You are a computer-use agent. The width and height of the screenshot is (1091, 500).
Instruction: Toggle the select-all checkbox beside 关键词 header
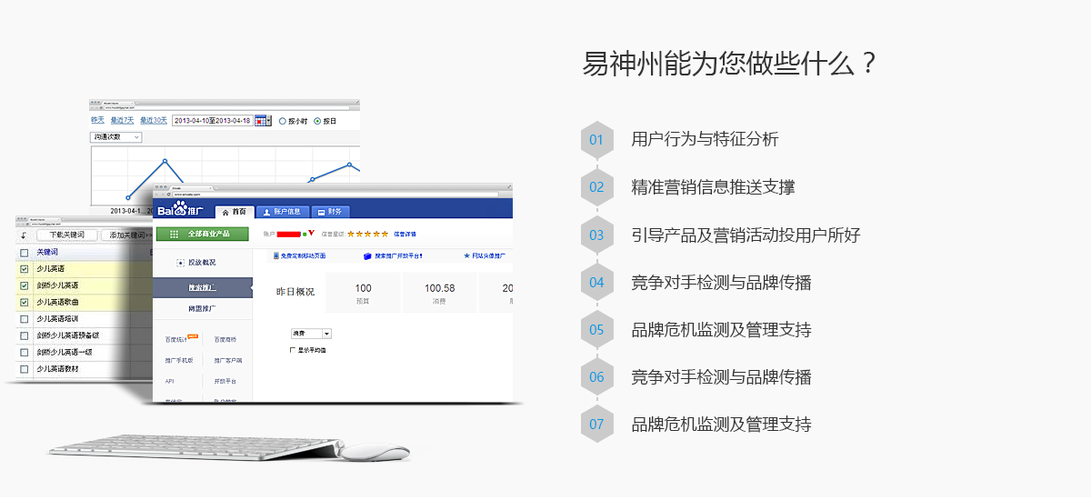click(x=25, y=252)
